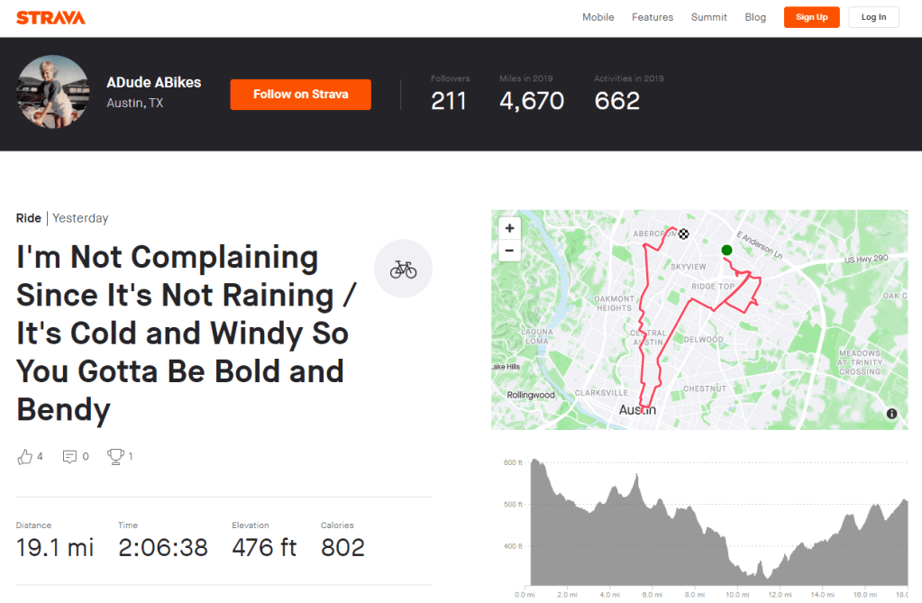The image size is (922, 603).
Task: Click the bicycle ride type icon
Action: [x=403, y=269]
